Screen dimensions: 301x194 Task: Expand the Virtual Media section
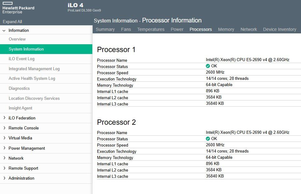coord(4,138)
